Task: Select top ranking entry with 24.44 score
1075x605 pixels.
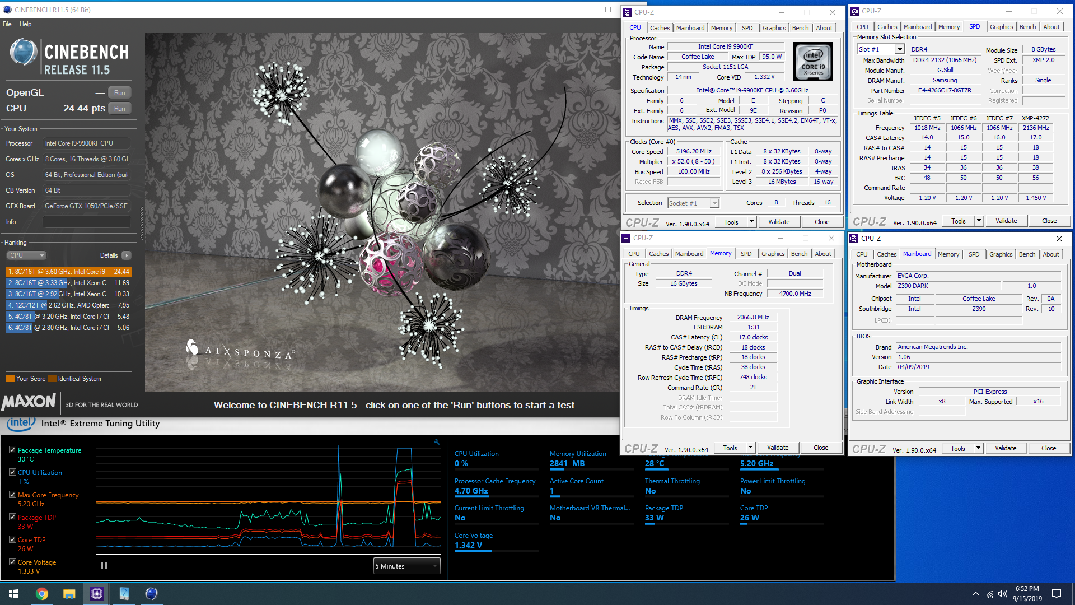Action: coord(69,272)
